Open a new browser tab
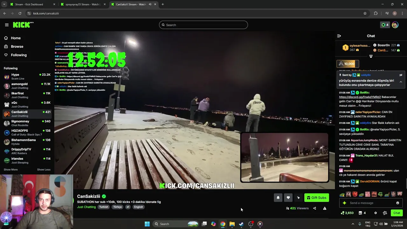Viewport: 407px width, 229px height. click(162, 4)
